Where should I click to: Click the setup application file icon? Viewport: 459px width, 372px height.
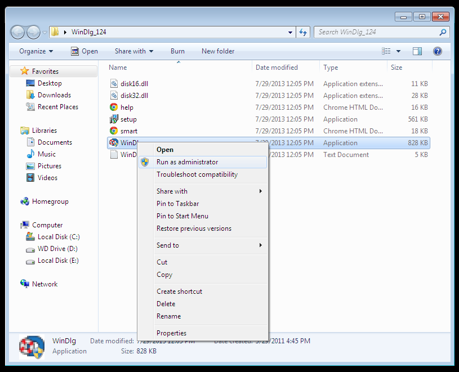[114, 119]
